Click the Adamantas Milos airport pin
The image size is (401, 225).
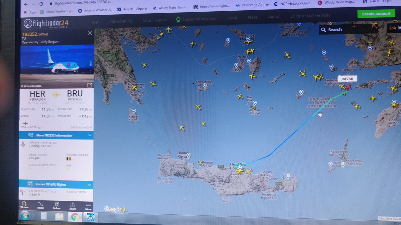coord(205,86)
